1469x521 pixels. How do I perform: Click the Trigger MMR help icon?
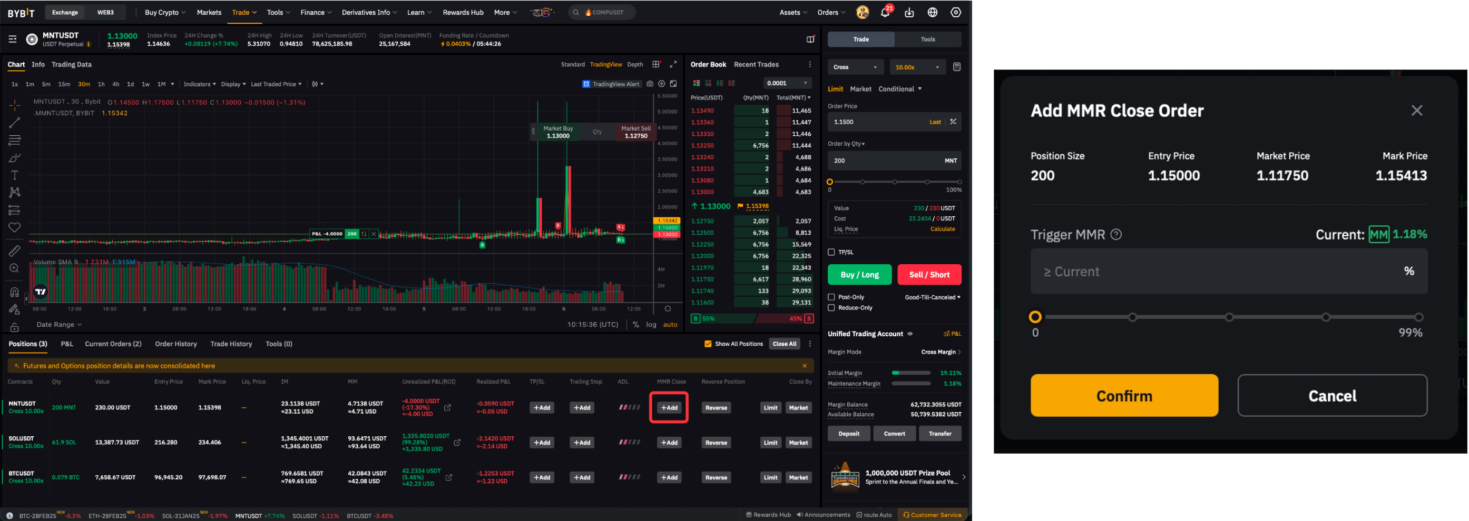[x=1116, y=235]
